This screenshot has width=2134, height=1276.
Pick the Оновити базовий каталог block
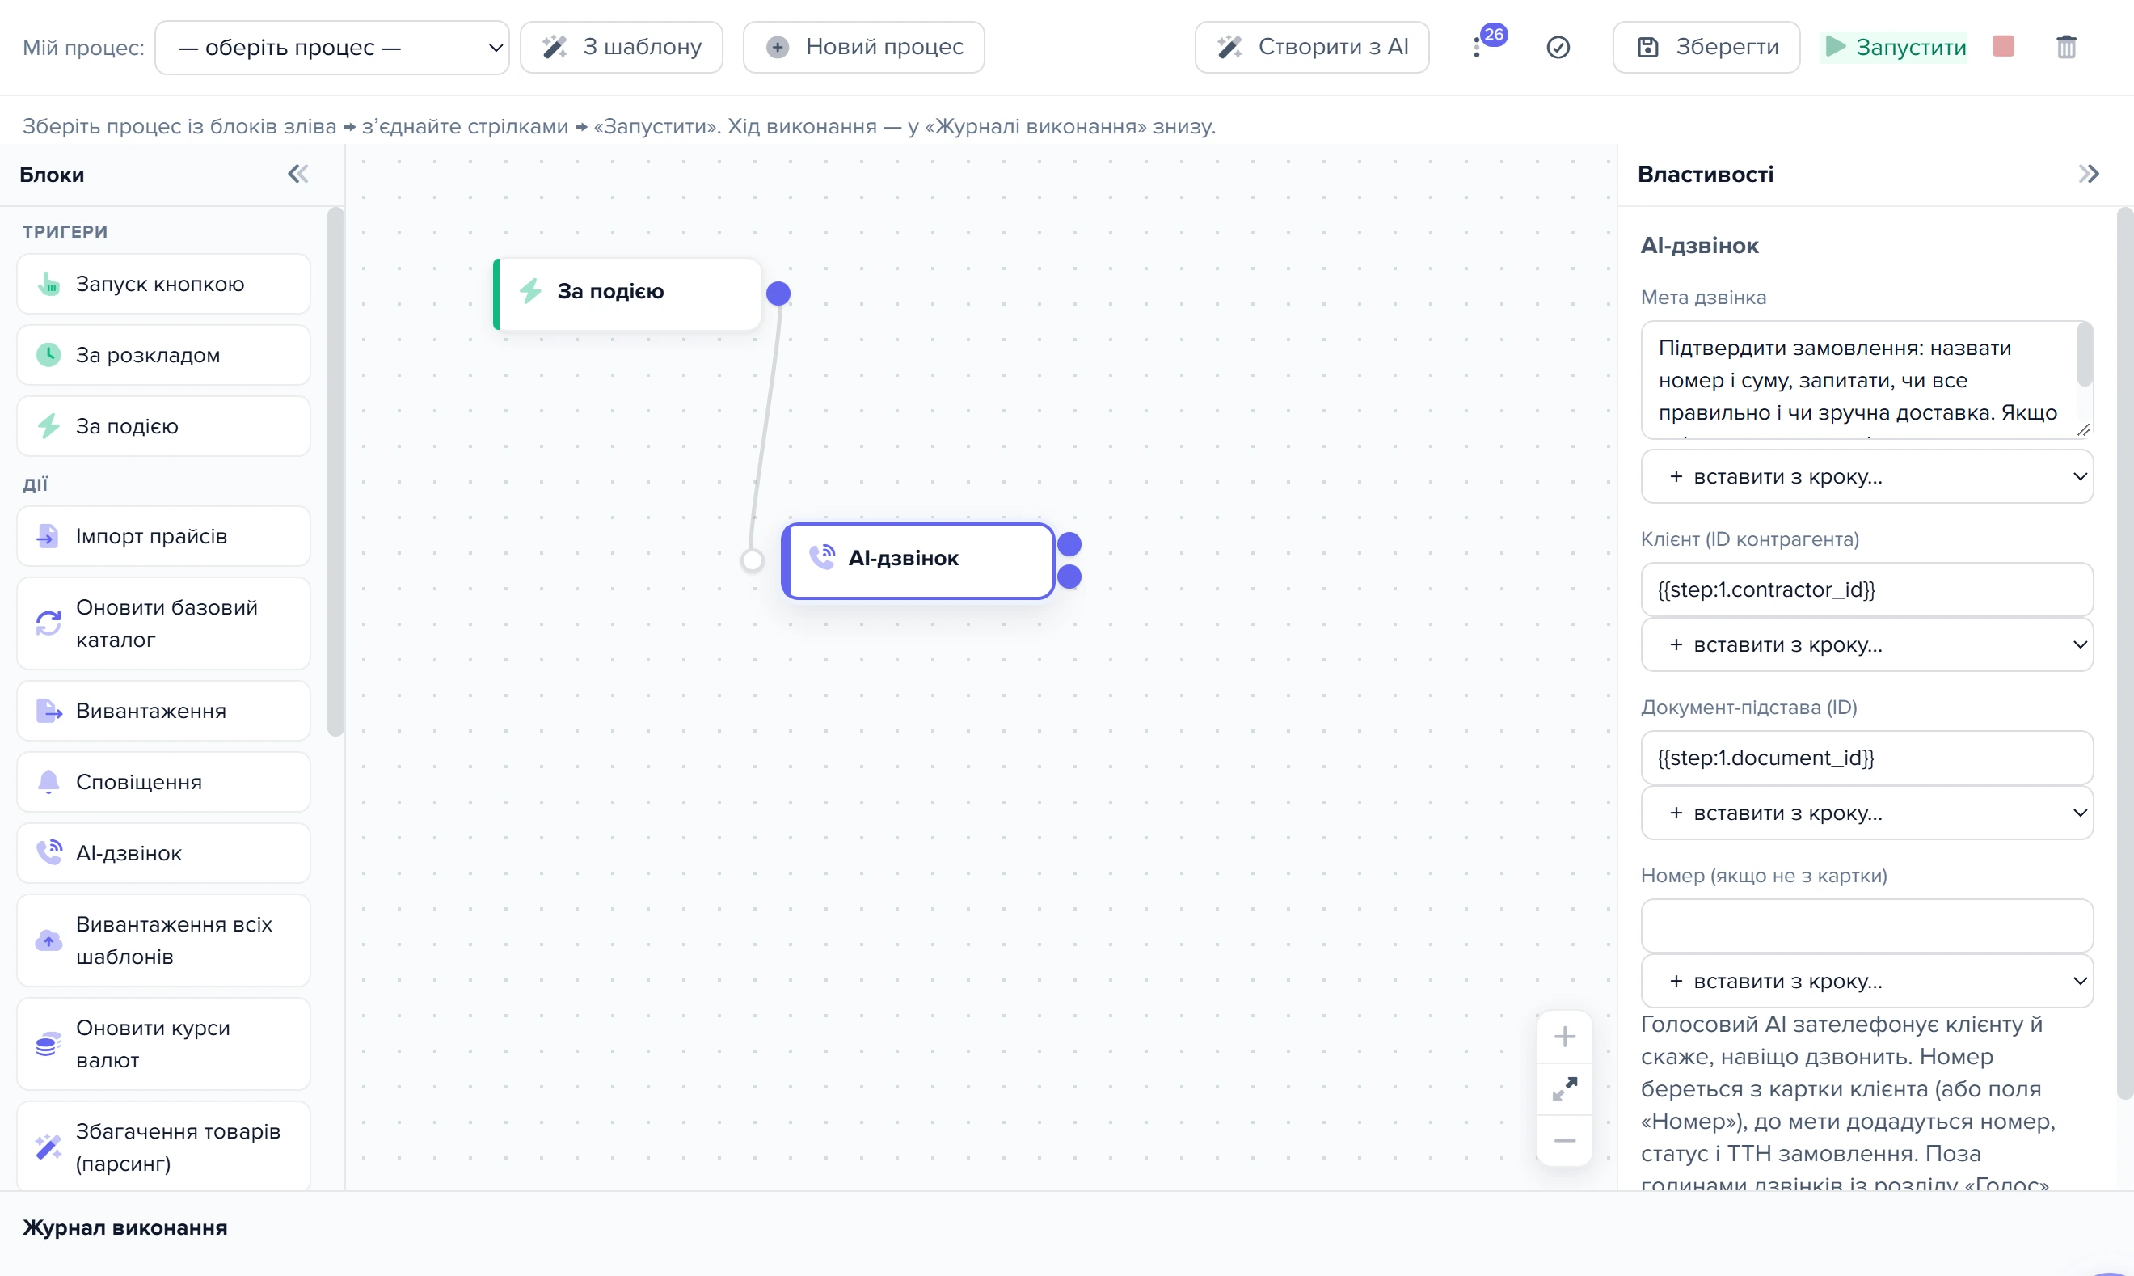tap(163, 624)
